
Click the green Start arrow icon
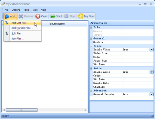point(53,16)
